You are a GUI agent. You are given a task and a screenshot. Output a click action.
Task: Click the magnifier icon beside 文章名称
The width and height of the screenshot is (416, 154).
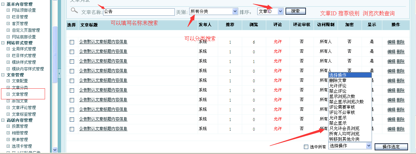tap(74, 11)
